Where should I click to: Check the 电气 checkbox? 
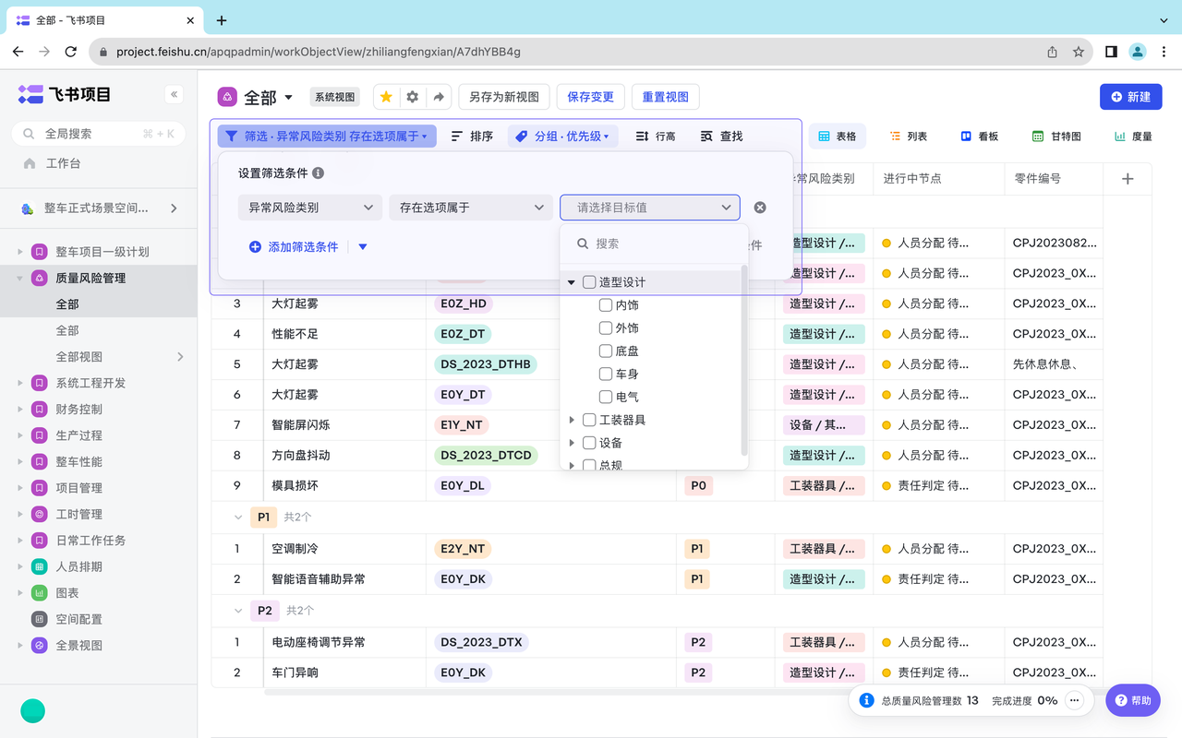coord(606,398)
